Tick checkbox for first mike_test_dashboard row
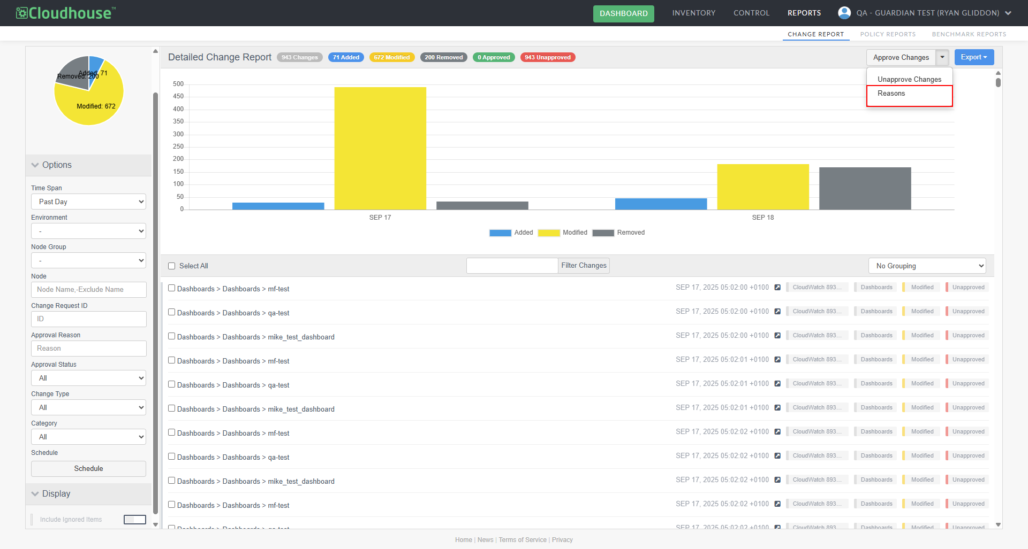Screen dimensions: 1028x549 point(172,336)
